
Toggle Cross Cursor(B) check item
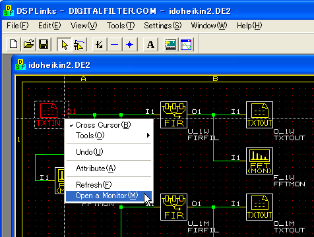109,125
